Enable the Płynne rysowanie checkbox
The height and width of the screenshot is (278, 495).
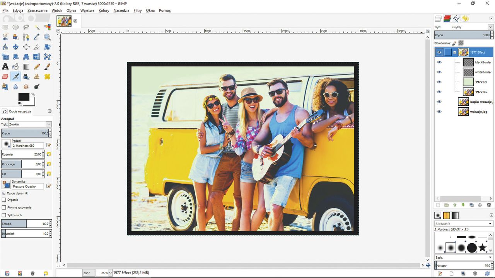coord(4,208)
